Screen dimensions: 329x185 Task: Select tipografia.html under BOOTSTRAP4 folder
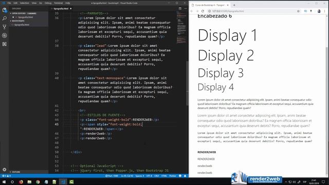click(22, 25)
